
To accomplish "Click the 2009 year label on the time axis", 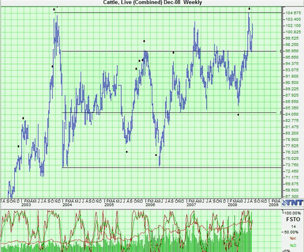I will coord(274,205).
